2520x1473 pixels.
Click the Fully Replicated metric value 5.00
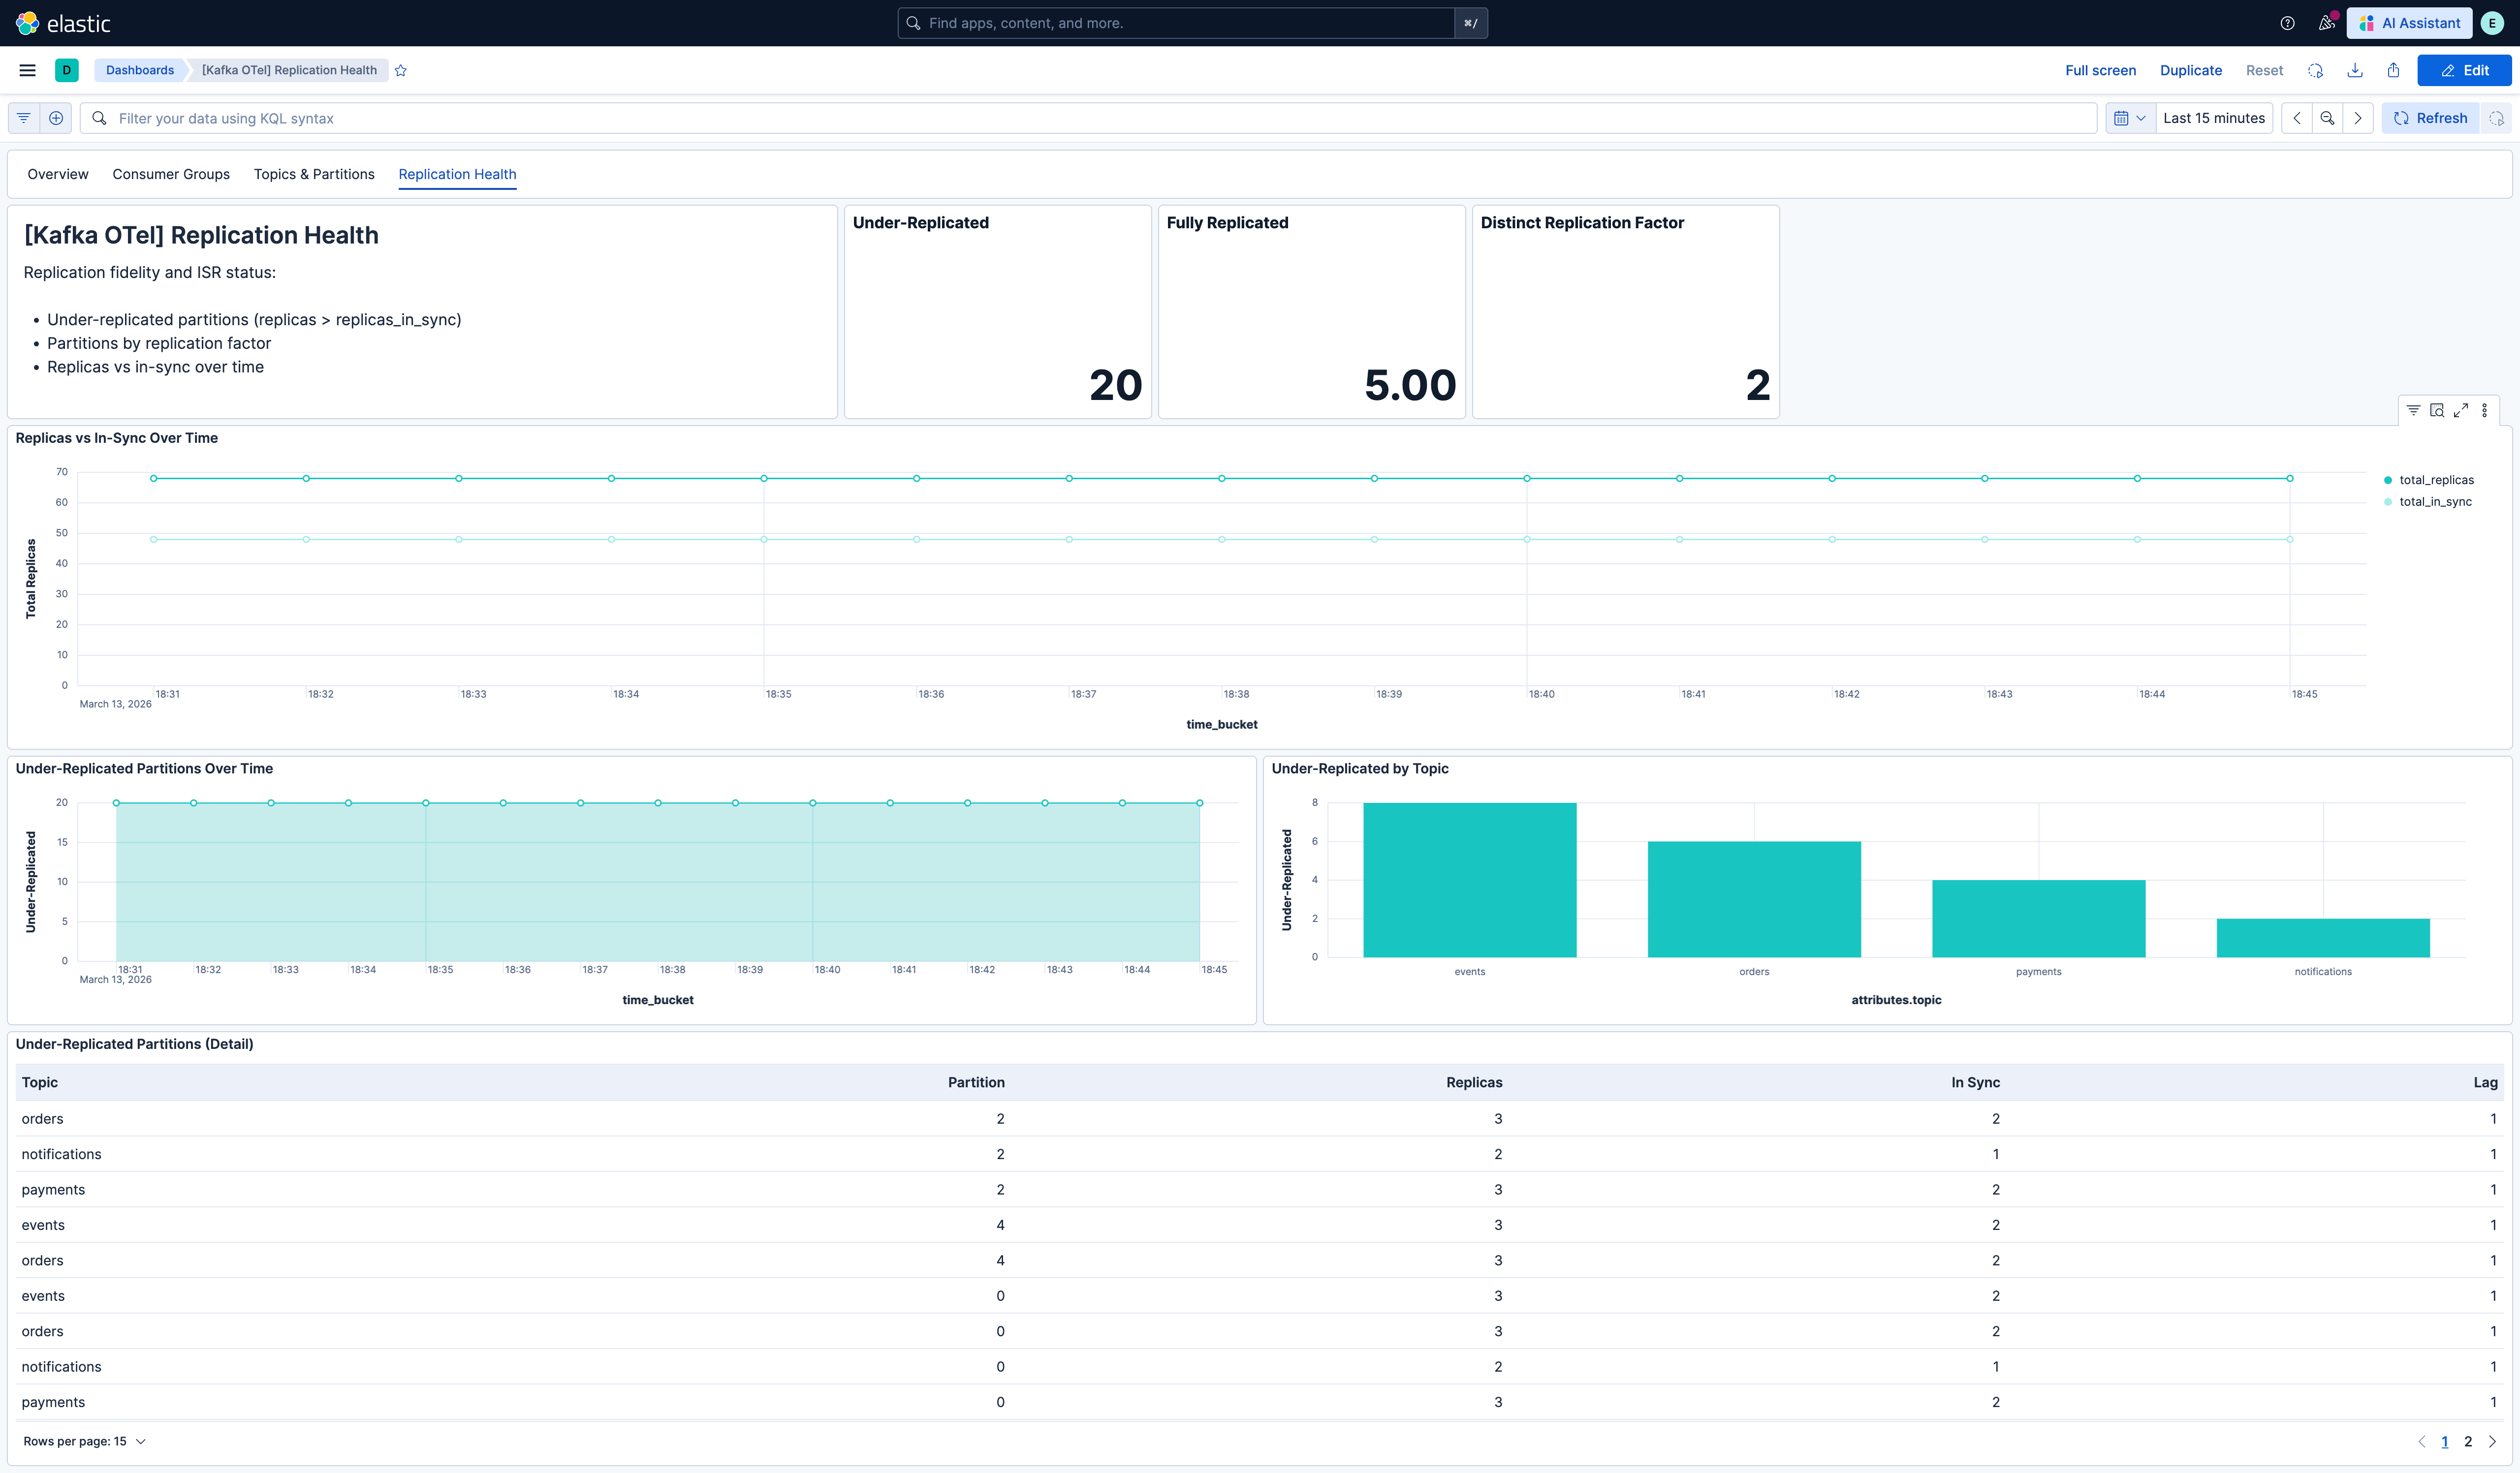tap(1410, 385)
